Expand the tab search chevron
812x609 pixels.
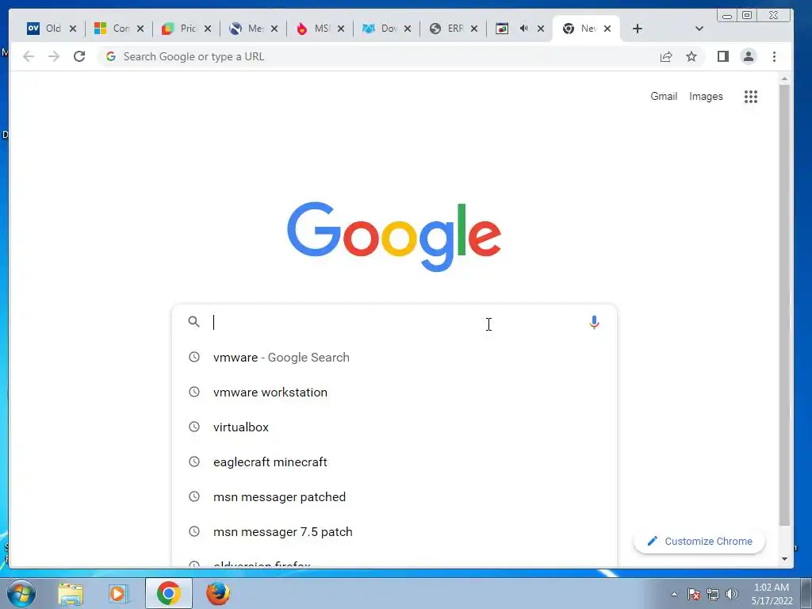(x=699, y=29)
